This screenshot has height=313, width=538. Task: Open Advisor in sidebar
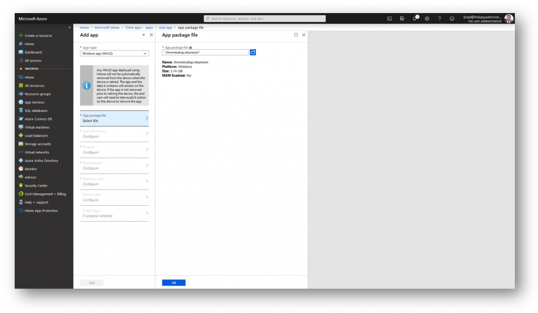(x=27, y=177)
